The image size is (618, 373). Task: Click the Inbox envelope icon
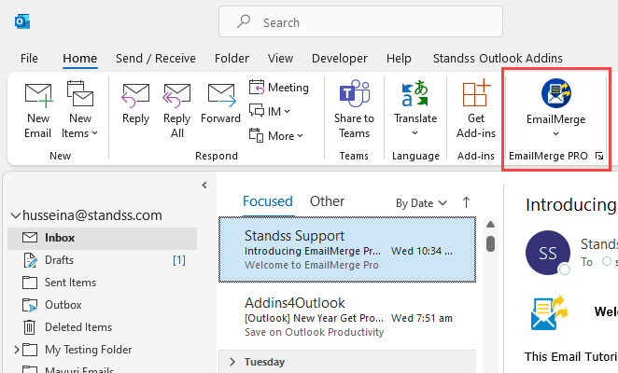pyautogui.click(x=30, y=238)
